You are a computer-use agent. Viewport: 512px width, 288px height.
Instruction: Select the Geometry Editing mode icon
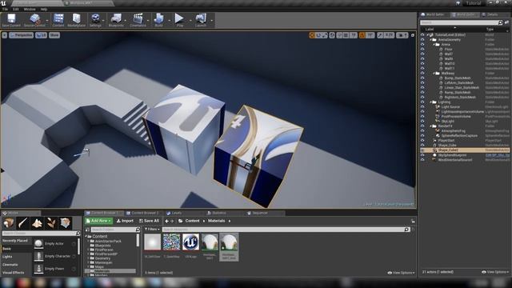[66, 223]
